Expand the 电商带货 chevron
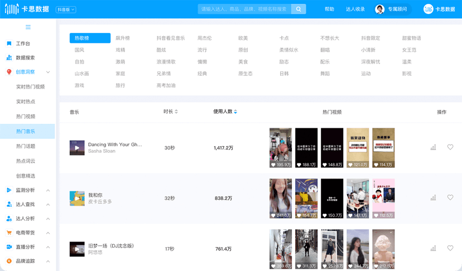The width and height of the screenshot is (462, 271). (48, 233)
